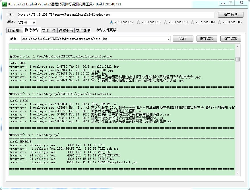Open the 连接小马 tab
Screen dimensions: 250x190
(x=66, y=30)
